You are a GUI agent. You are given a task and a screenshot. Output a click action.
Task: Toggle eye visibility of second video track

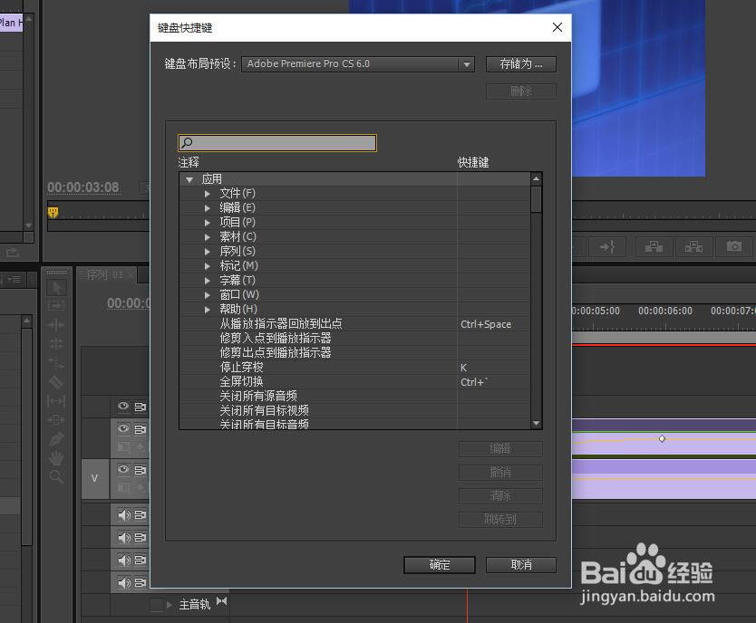pos(123,428)
